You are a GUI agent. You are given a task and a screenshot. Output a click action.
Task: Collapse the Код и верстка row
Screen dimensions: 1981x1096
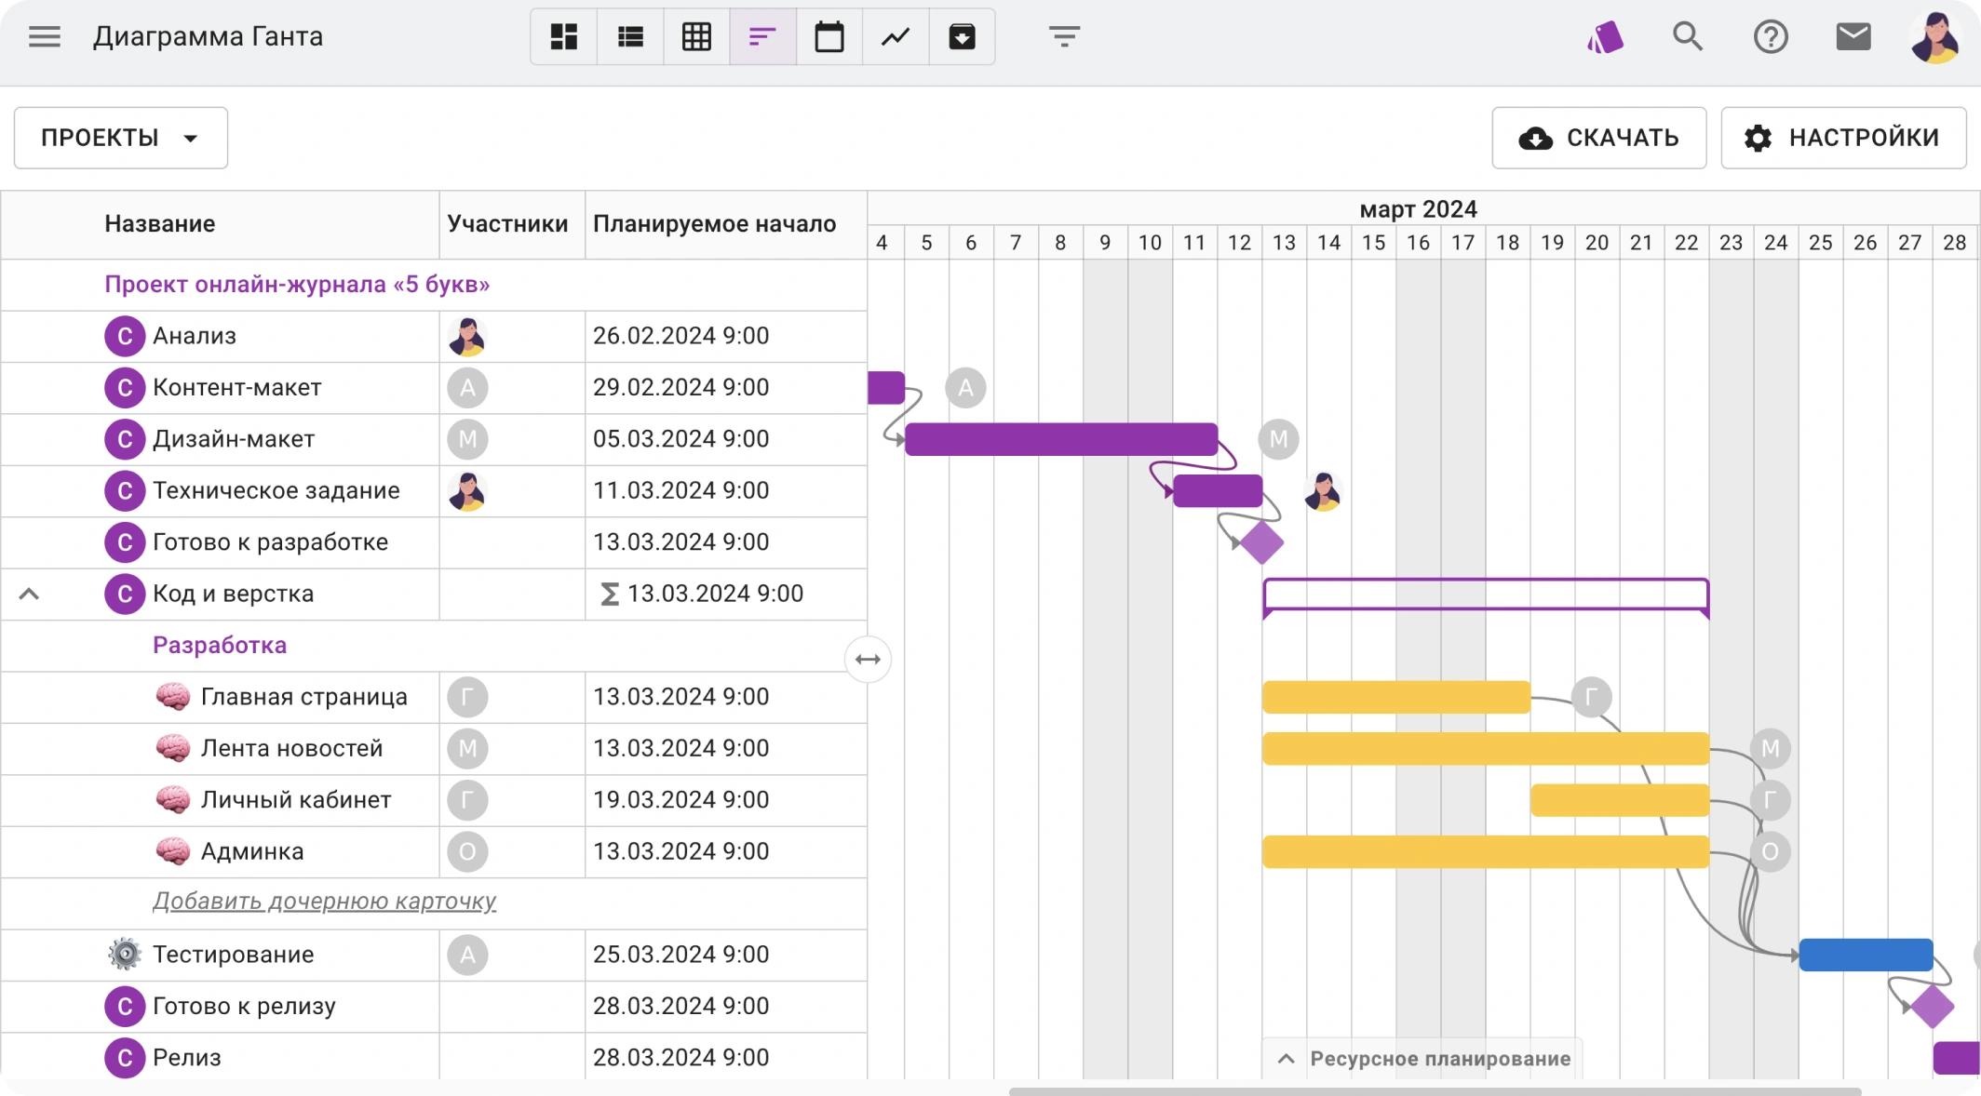[29, 594]
